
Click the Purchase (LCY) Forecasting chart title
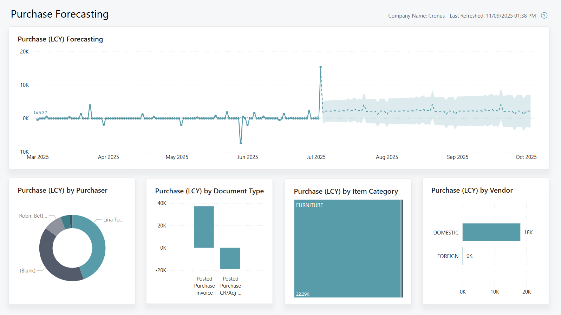(60, 39)
